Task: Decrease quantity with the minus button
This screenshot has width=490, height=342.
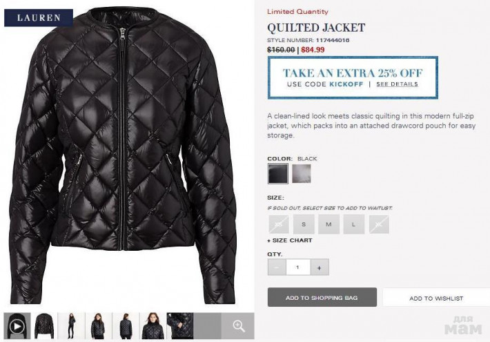Action: [x=277, y=267]
